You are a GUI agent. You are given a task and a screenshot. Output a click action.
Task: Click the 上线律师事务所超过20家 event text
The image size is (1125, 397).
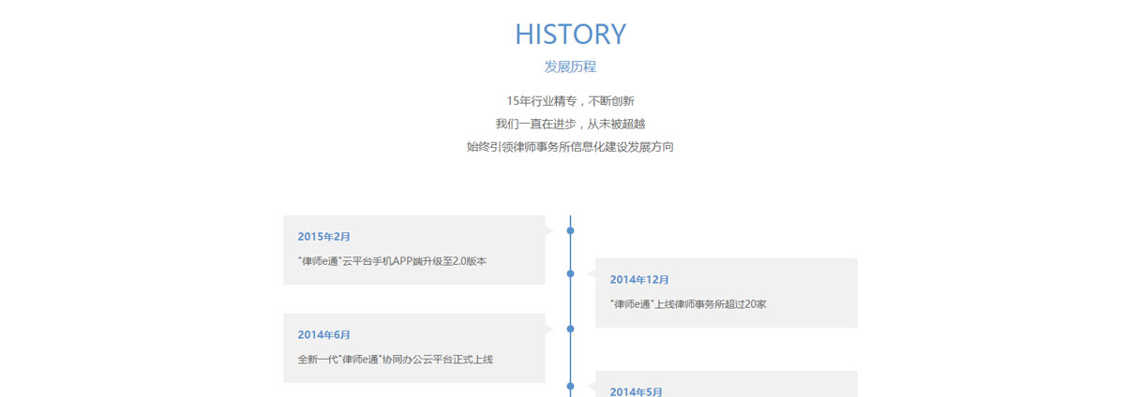coord(688,304)
